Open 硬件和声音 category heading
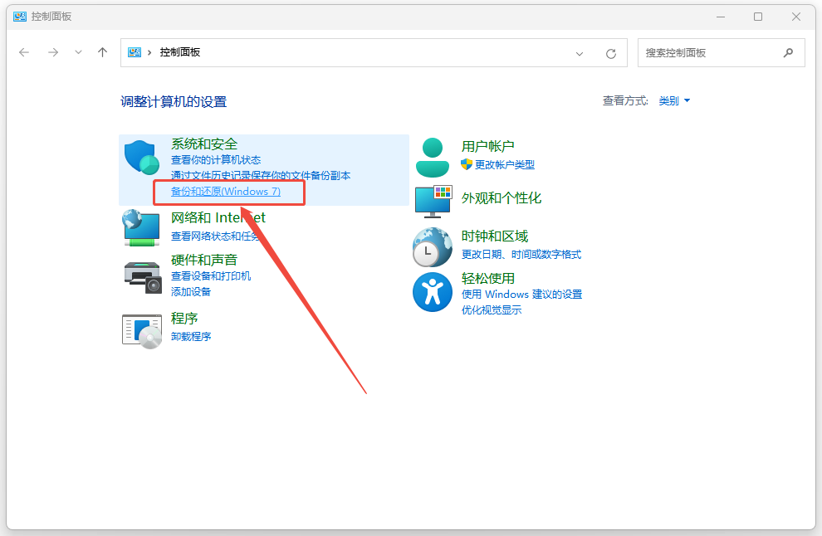Screen dimensions: 822x536 [x=204, y=260]
